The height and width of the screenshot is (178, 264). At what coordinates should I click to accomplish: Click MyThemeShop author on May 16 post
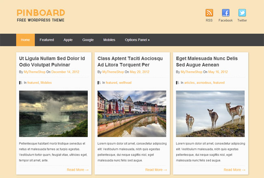pos(192,72)
